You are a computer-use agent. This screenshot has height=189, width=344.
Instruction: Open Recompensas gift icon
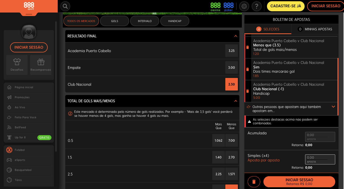[x=41, y=62]
